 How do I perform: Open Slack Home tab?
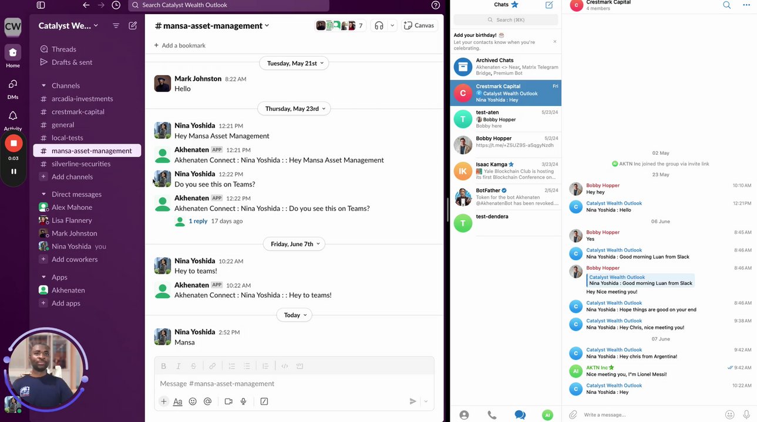[13, 56]
